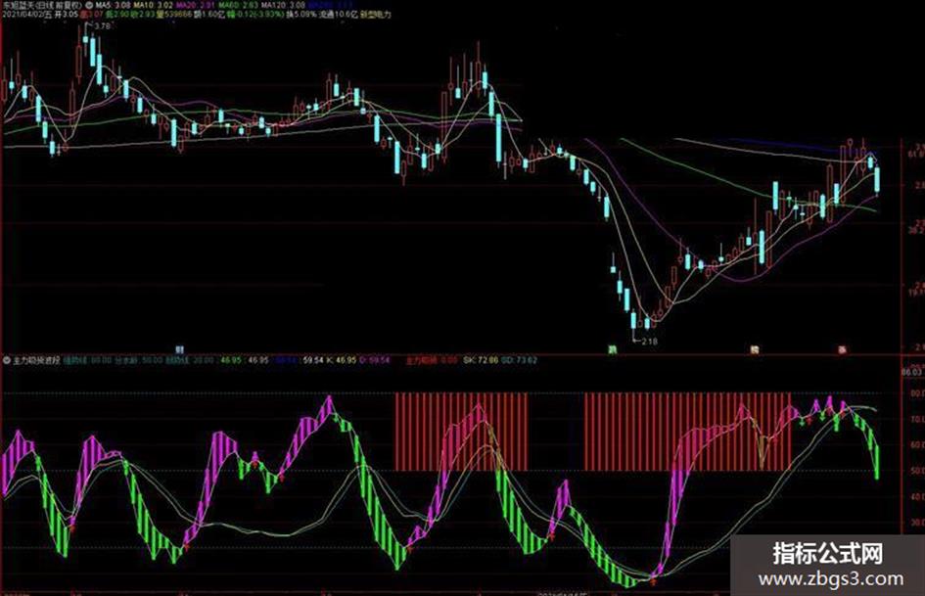
Task: Select the magenta MA20 moving average label
Action: tap(195, 5)
